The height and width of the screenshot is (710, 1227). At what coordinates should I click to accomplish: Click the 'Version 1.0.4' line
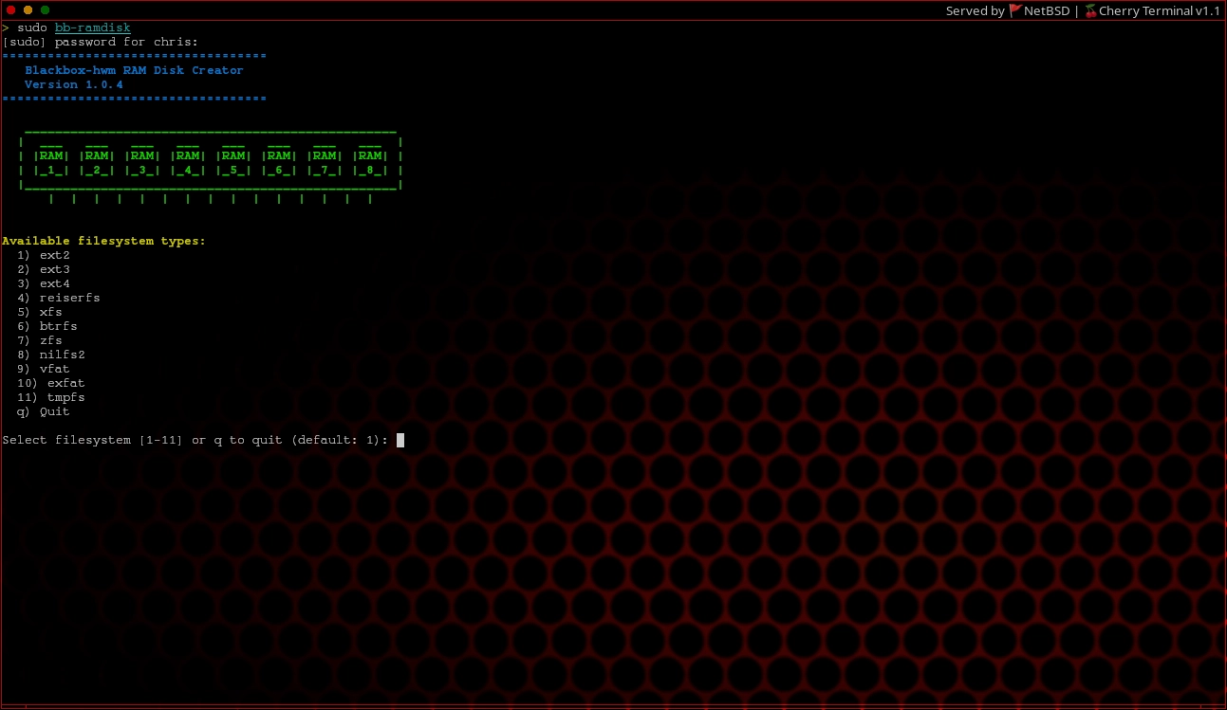tap(74, 84)
